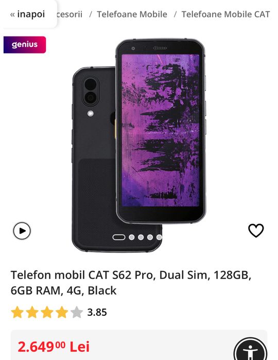Open the Telefoane Mobile breadcrumb link
Image resolution: width=278 pixels, height=360 pixels.
pyautogui.click(x=132, y=14)
